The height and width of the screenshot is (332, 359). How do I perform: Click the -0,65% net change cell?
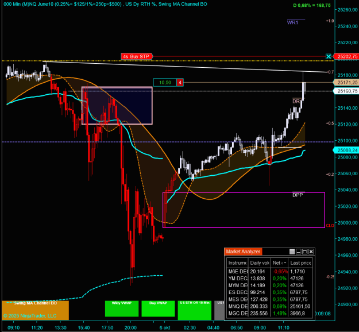tap(280, 271)
